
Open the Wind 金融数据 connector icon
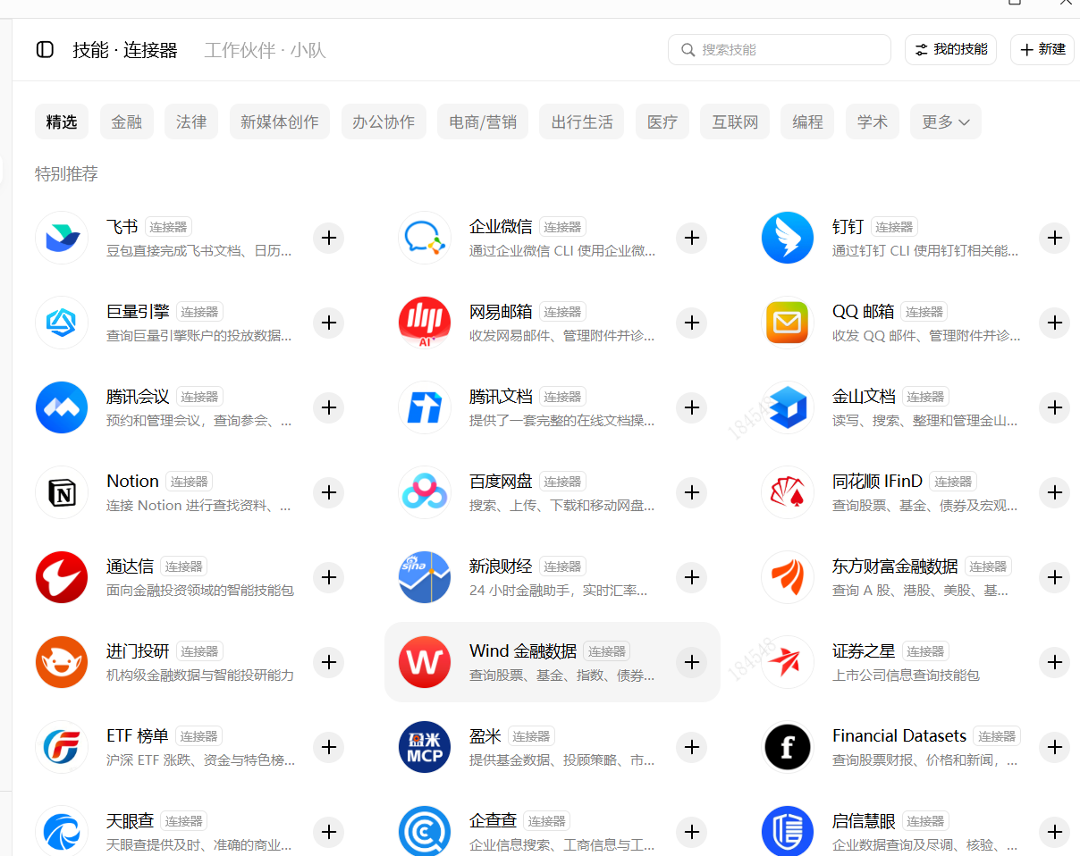(425, 662)
